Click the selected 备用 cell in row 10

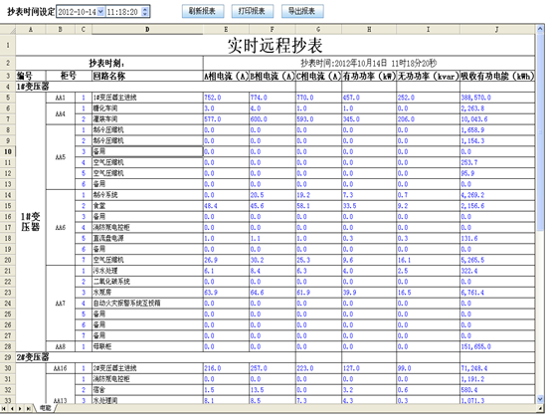pos(147,151)
